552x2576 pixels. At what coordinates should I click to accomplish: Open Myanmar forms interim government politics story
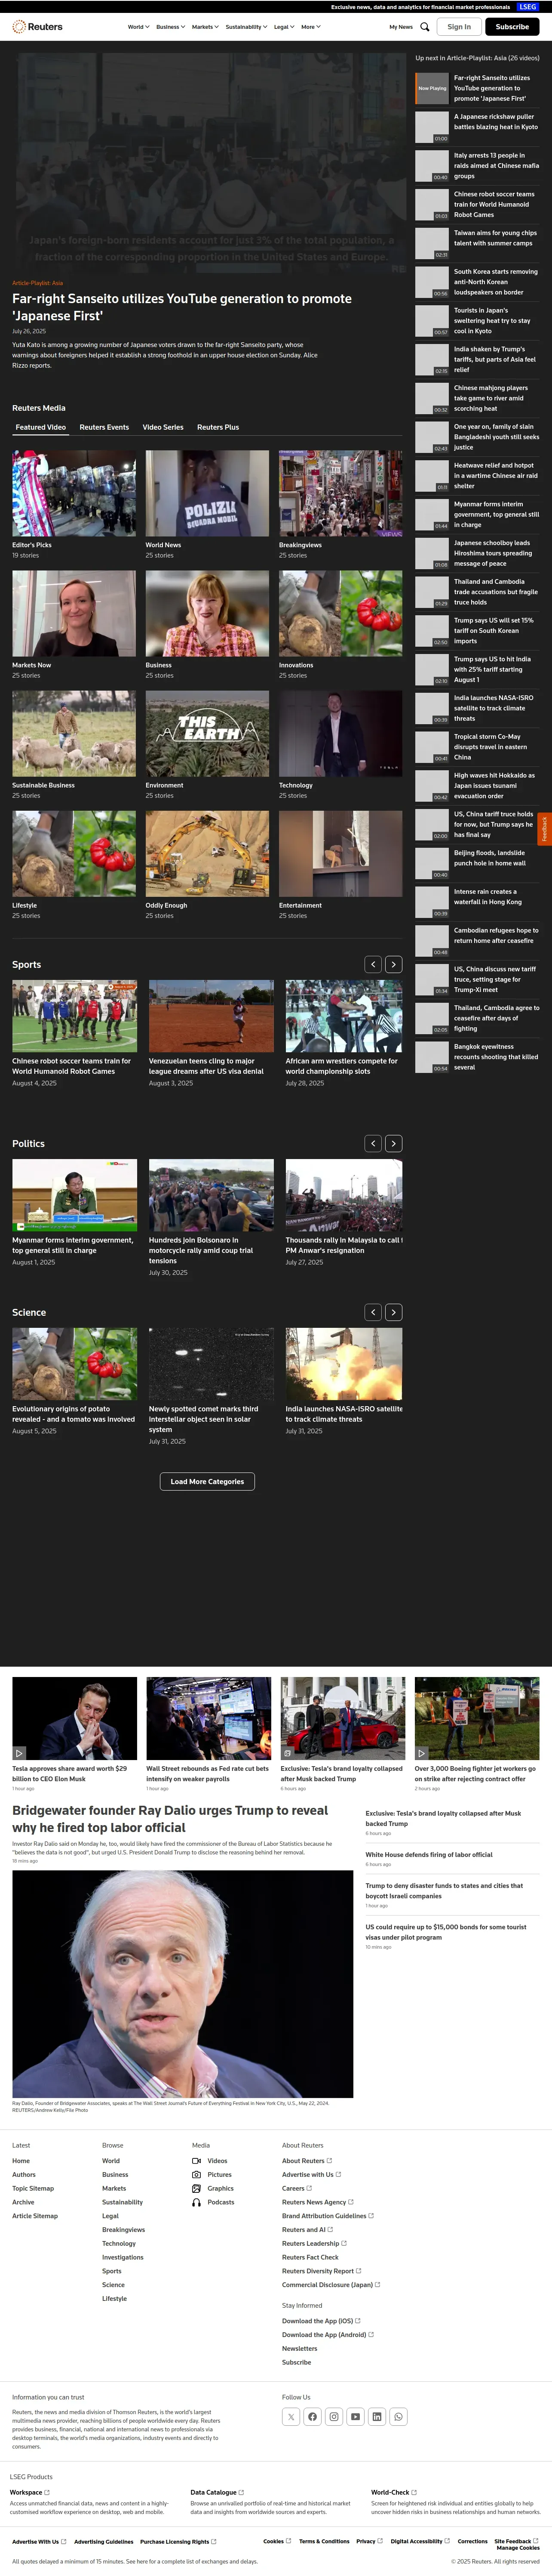tap(73, 1245)
